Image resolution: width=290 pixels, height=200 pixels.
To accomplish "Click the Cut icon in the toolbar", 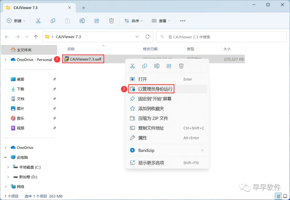I will pos(38,21).
